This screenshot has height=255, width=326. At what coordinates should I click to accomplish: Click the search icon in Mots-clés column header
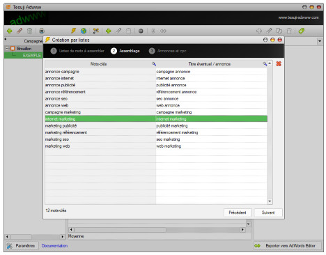coord(154,63)
